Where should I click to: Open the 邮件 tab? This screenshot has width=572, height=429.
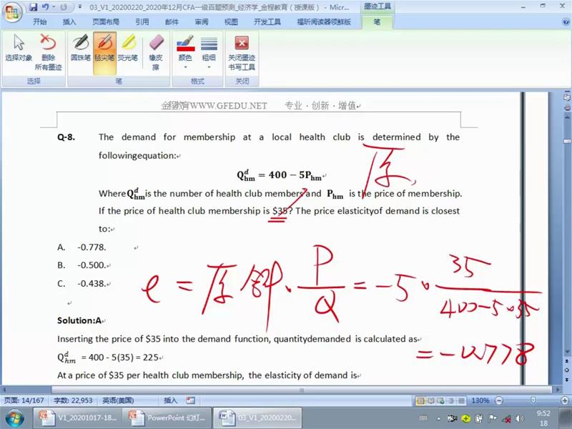pos(172,22)
